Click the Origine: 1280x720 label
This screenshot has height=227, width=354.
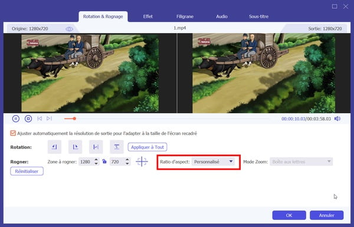click(x=30, y=29)
